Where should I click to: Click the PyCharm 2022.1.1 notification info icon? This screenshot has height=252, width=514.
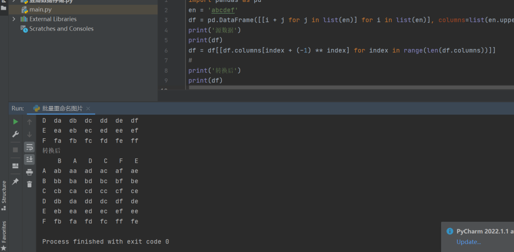coord(450,232)
